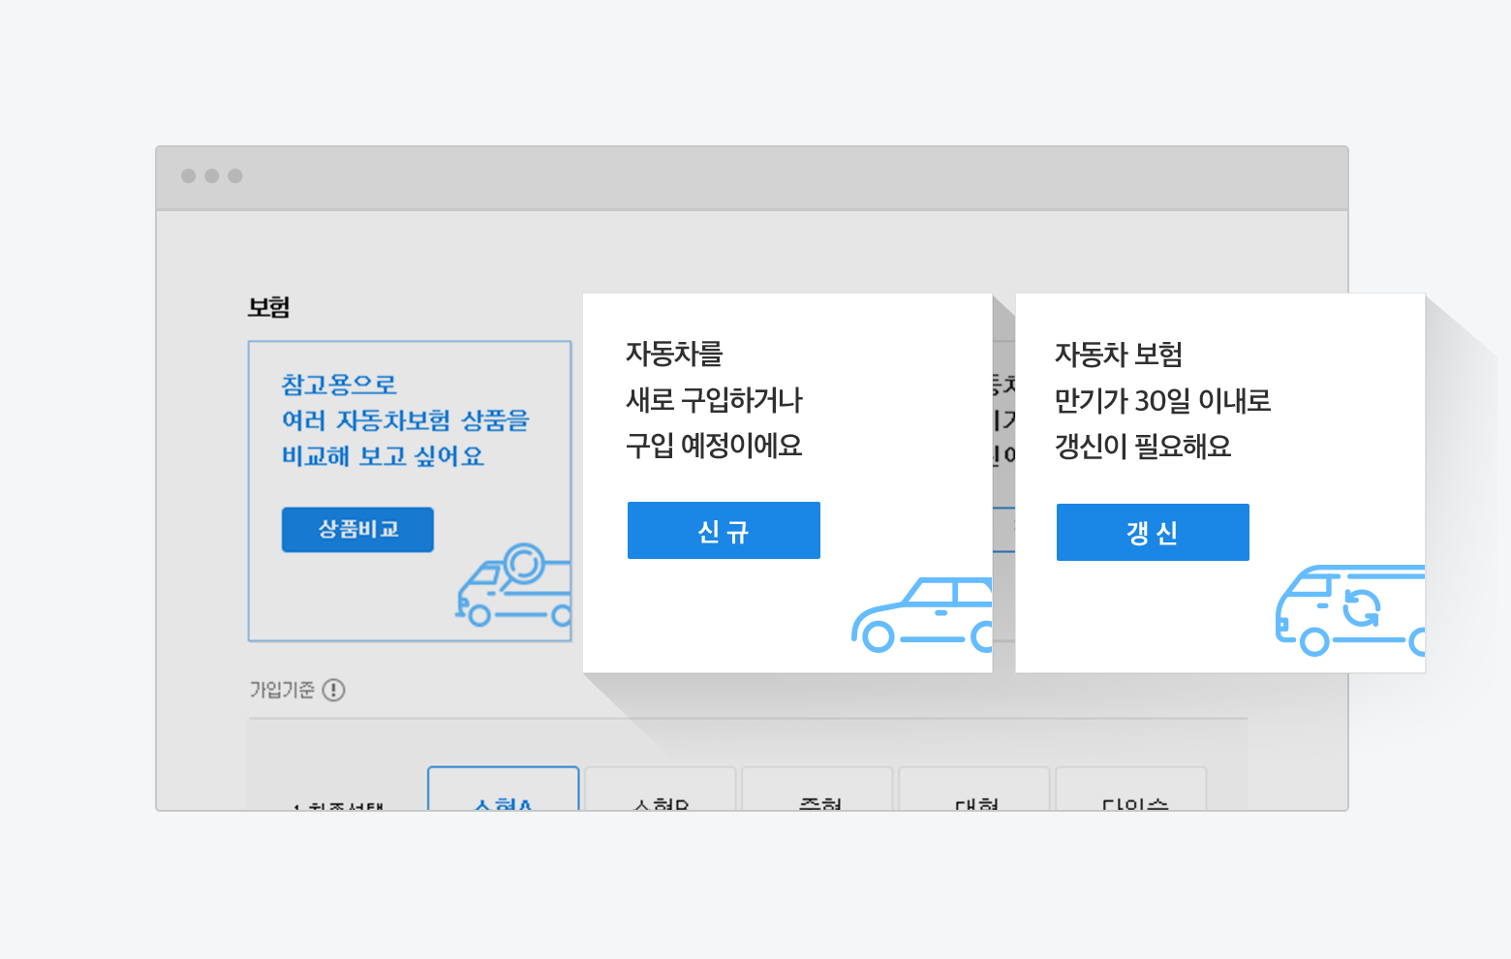The image size is (1511, 959).
Task: Click the 가입기준 label
Action: point(282,690)
